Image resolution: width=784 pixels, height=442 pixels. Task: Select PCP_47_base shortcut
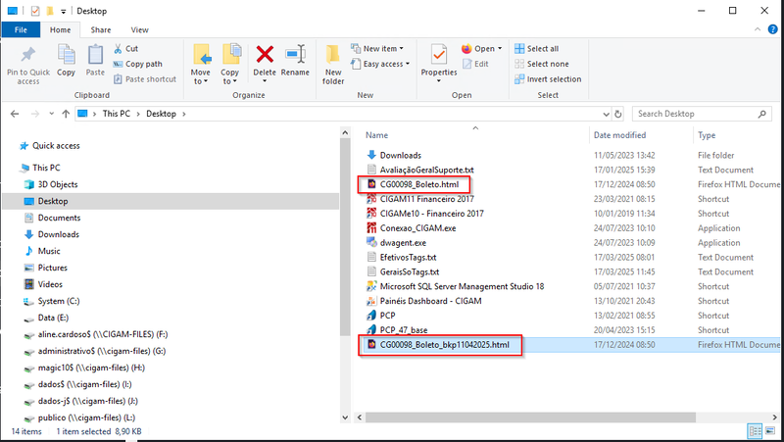[404, 330]
